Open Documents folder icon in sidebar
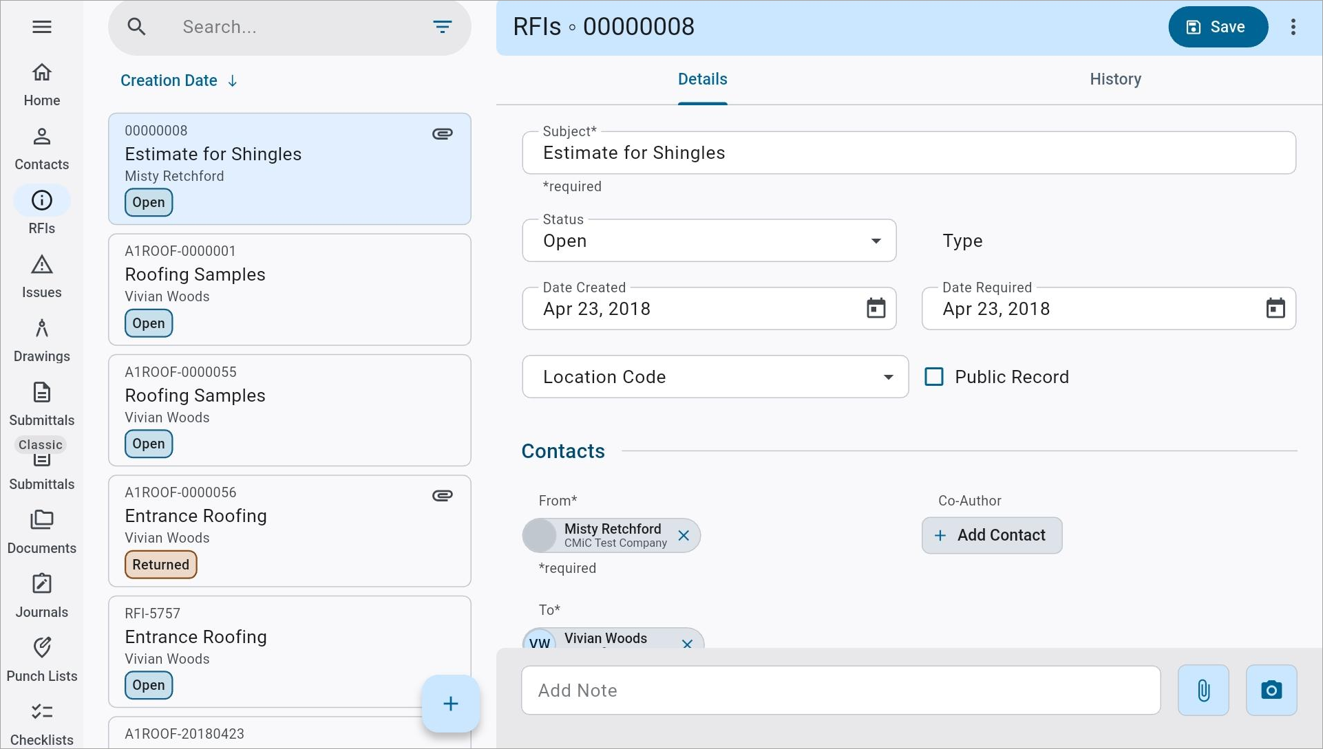This screenshot has width=1323, height=749. tap(42, 520)
